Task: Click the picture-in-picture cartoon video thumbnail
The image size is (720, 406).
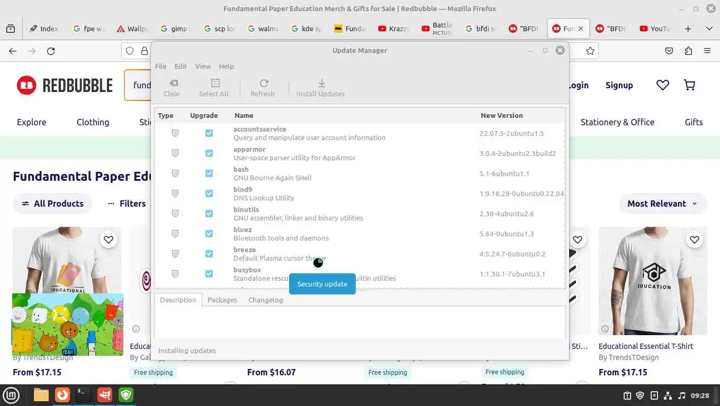Action: coord(68,325)
